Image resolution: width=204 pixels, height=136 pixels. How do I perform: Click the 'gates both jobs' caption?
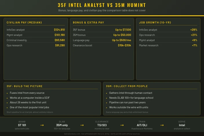pyautogui.click(x=22, y=128)
